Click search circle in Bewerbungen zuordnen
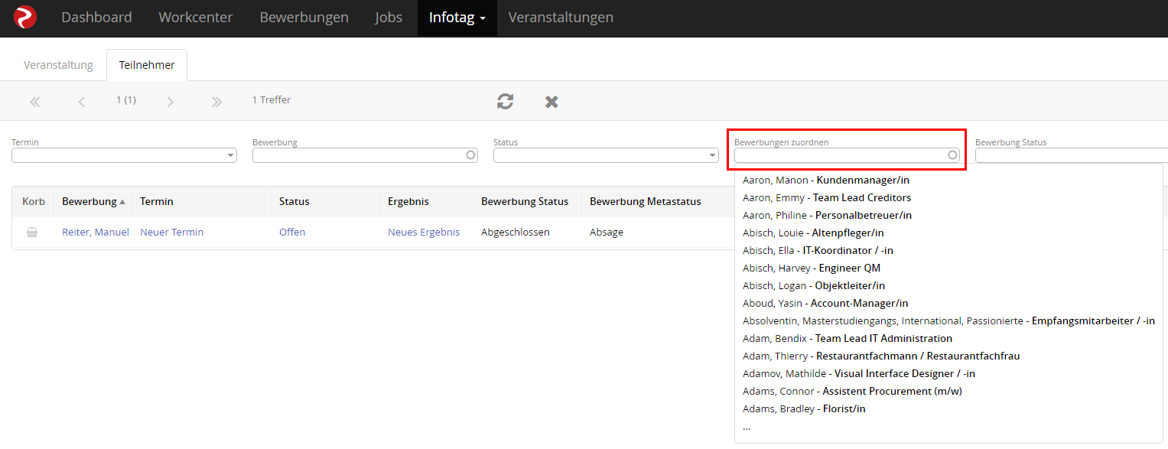This screenshot has width=1168, height=449. (953, 155)
